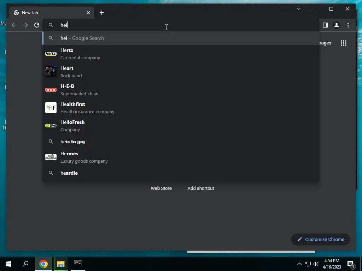
Task: Click the Add shortcut button
Action: 201,188
